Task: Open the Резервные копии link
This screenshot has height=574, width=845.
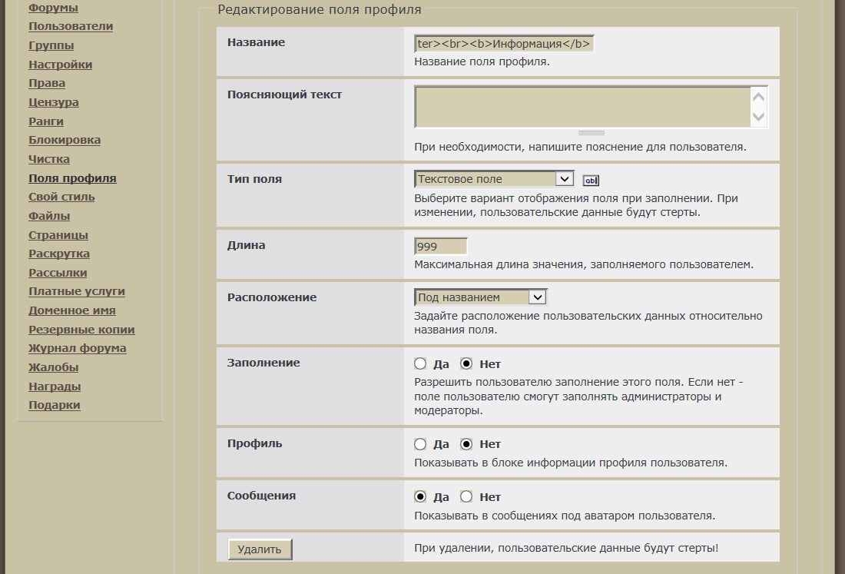Action: point(81,330)
